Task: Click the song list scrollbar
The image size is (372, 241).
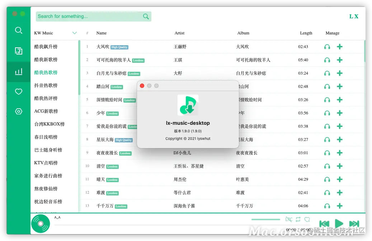Action: [x=364, y=51]
